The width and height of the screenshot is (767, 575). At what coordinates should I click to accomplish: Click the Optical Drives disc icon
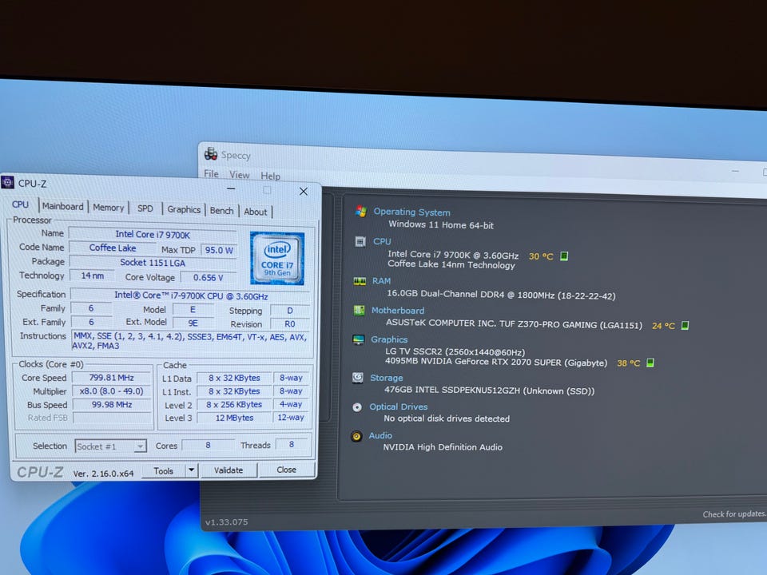tap(357, 406)
